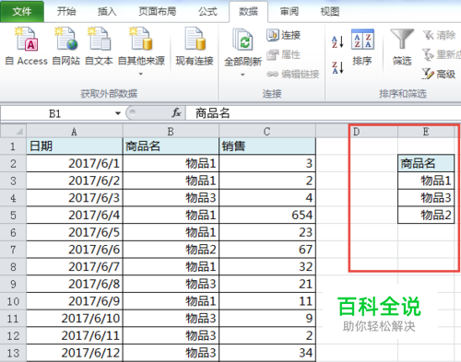Select date cell 2017/6/10
Image resolution: width=461 pixels, height=362 pixels.
tap(75, 319)
